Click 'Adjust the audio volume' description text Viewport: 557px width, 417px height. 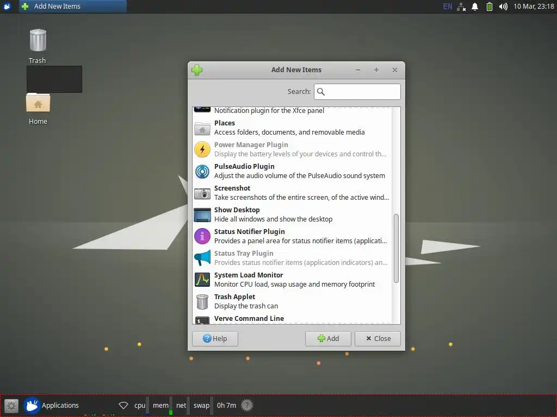point(300,176)
